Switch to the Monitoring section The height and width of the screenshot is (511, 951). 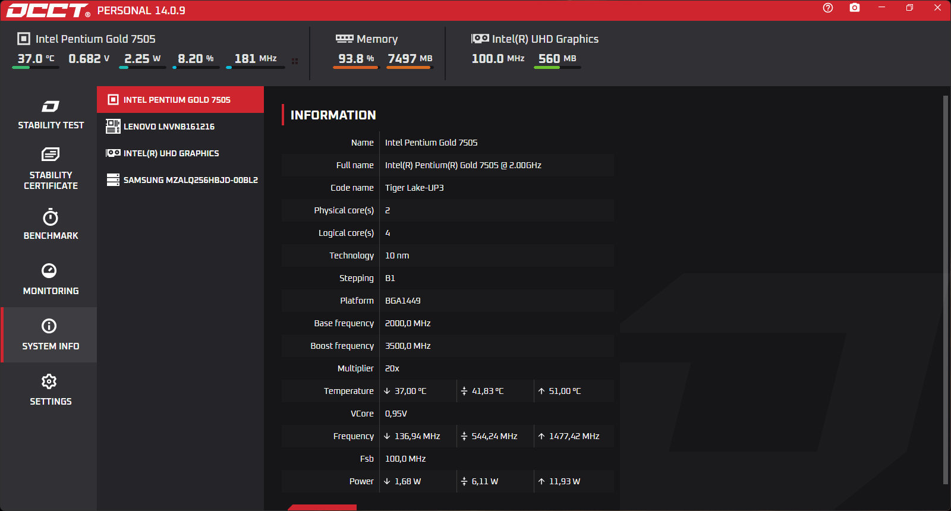[51, 279]
